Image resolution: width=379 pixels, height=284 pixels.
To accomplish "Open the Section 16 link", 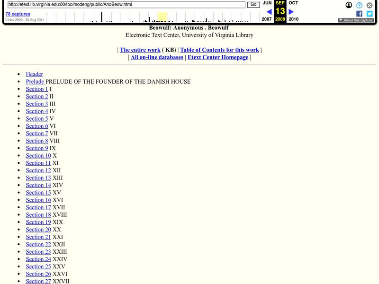I will (38, 200).
